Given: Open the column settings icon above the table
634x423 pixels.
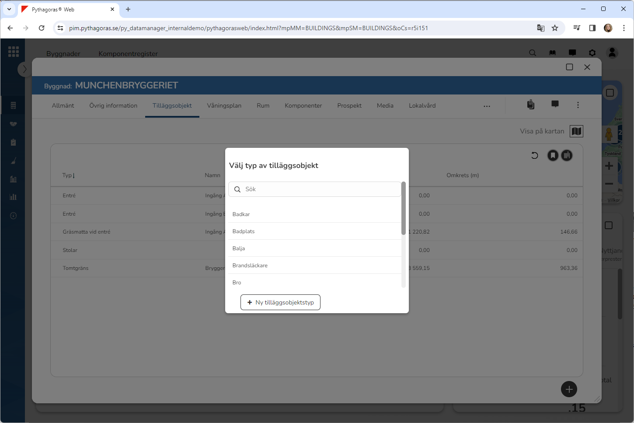Looking at the screenshot, I should tap(567, 155).
